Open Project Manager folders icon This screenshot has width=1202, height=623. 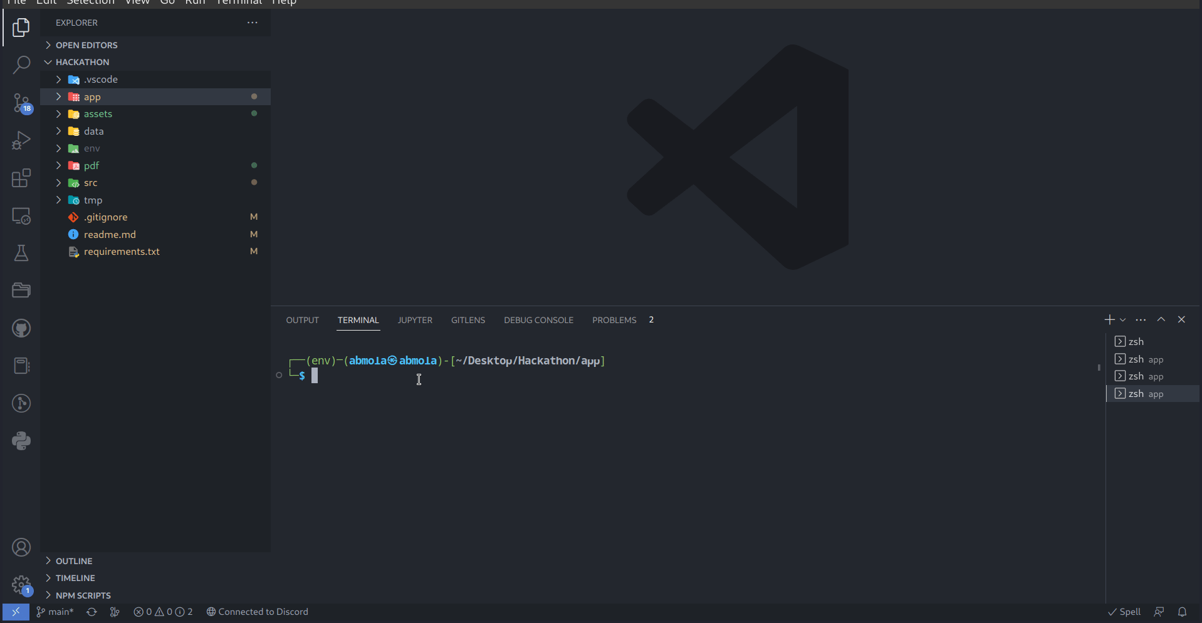point(21,291)
